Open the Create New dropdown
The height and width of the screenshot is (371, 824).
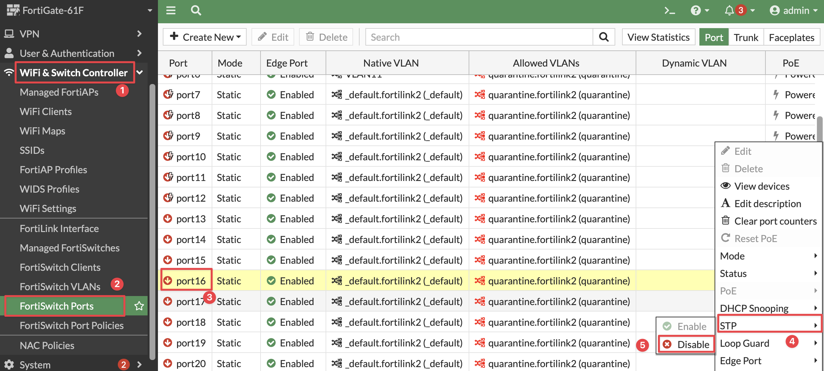pos(205,37)
